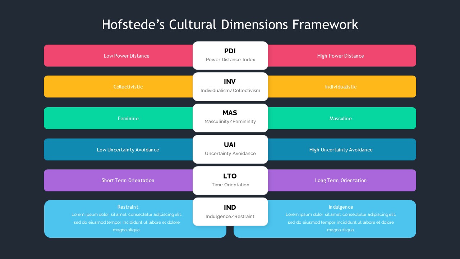This screenshot has width=460, height=259.
Task: Click the LTO Time Orientation card
Action: click(x=230, y=180)
